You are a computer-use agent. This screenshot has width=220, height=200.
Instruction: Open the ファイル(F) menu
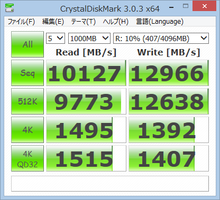point(21,22)
